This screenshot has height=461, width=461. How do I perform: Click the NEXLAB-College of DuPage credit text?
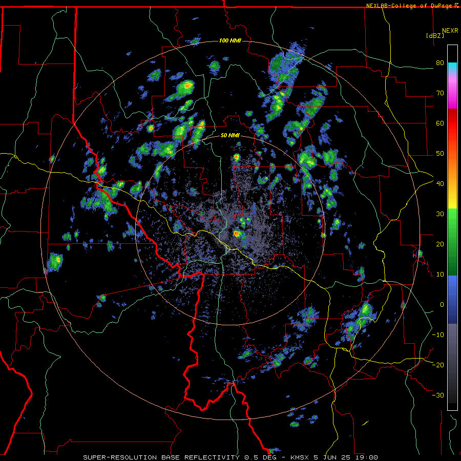coord(410,6)
